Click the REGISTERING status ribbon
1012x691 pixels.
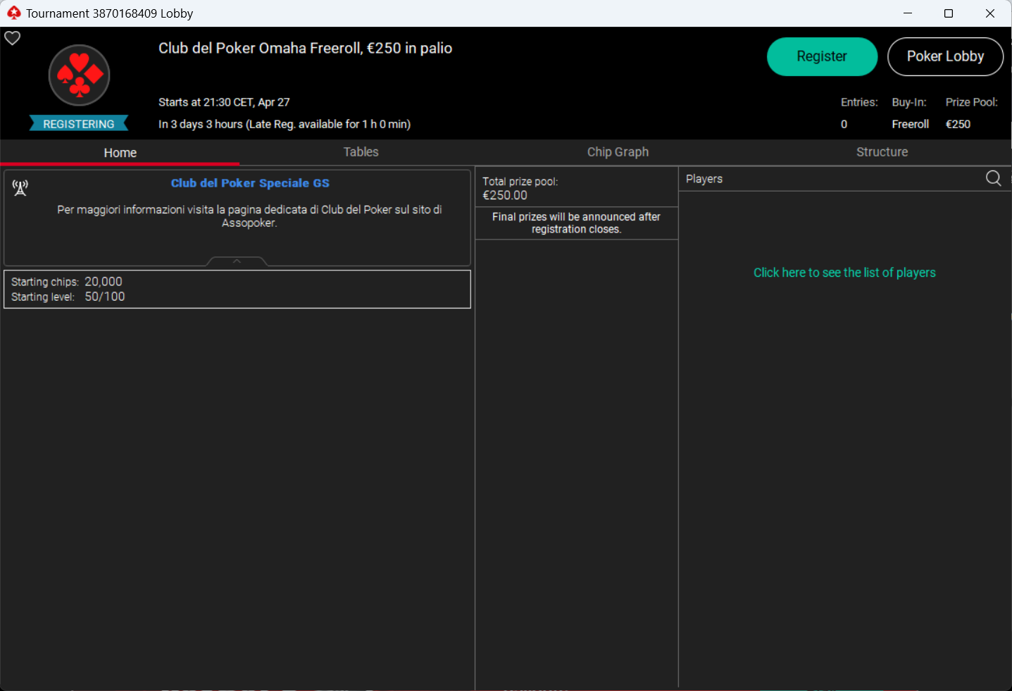click(x=79, y=124)
